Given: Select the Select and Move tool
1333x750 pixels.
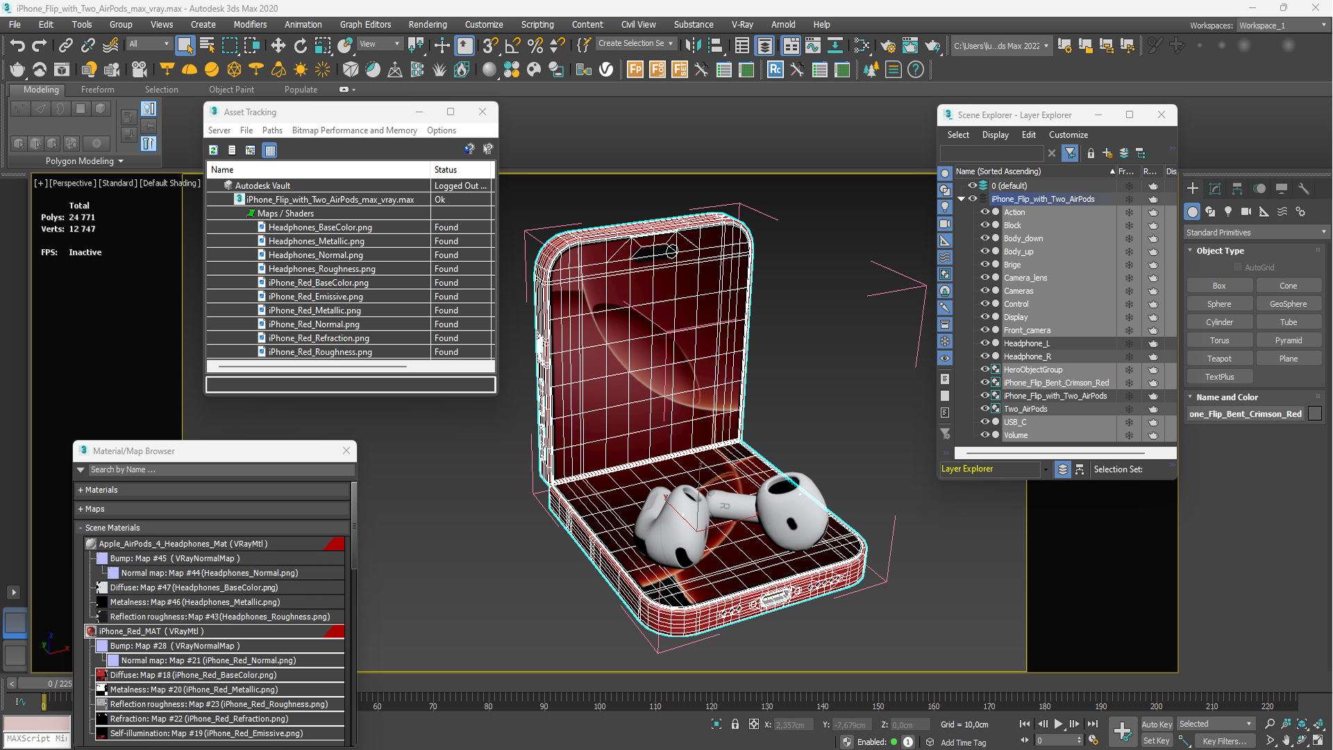Looking at the screenshot, I should [278, 46].
